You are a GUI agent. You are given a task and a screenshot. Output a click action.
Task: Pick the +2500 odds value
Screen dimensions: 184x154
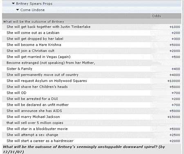tap(175, 135)
